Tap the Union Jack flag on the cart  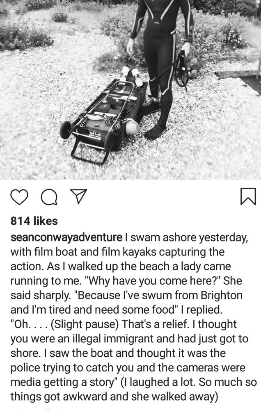(95, 135)
